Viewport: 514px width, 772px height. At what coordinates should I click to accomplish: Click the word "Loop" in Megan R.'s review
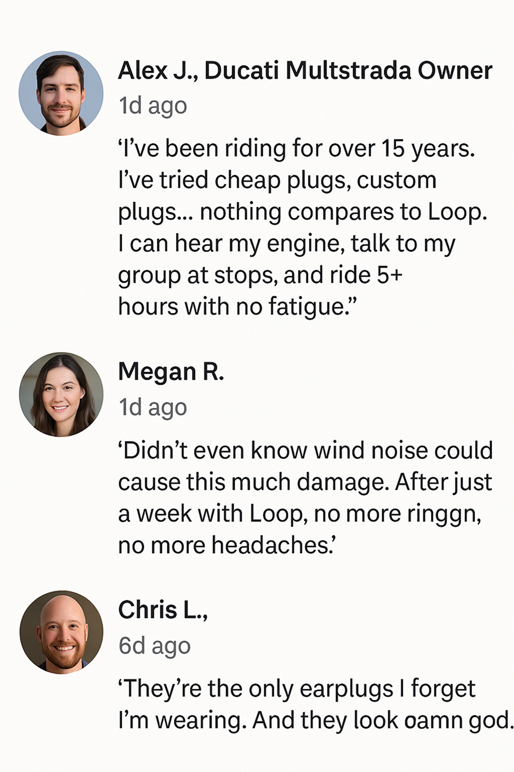point(274,514)
